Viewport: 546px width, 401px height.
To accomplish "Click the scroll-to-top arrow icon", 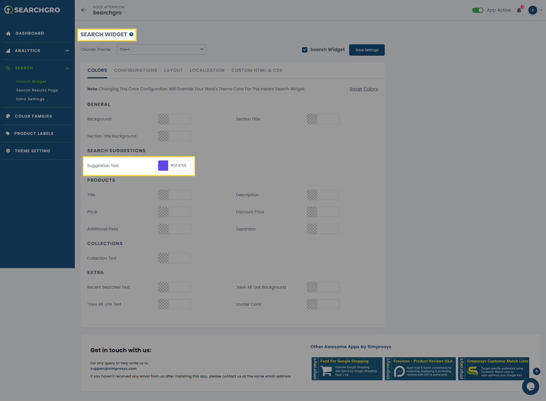I will coord(536,371).
